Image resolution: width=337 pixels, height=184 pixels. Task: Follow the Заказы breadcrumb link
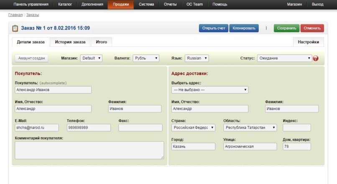(33, 15)
